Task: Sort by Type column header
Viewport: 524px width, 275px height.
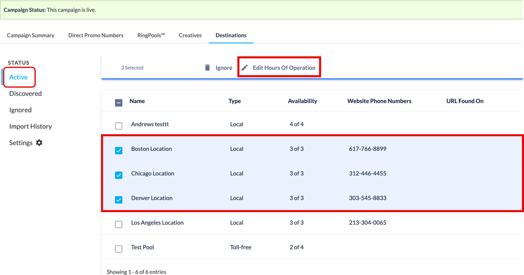Action: coord(234,101)
